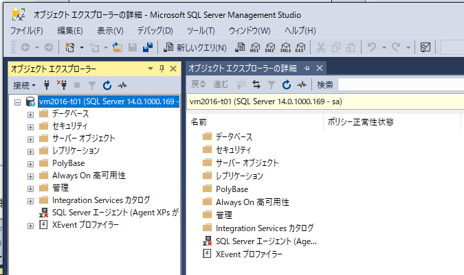The image size is (464, 275).
Task: Click the Open File toolbar icon
Action: click(118, 47)
